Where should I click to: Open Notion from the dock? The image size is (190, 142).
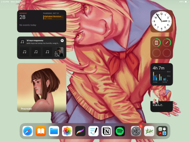point(107,131)
